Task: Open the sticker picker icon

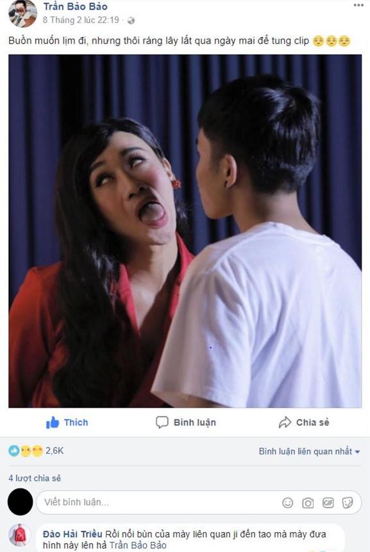Action: point(348,503)
